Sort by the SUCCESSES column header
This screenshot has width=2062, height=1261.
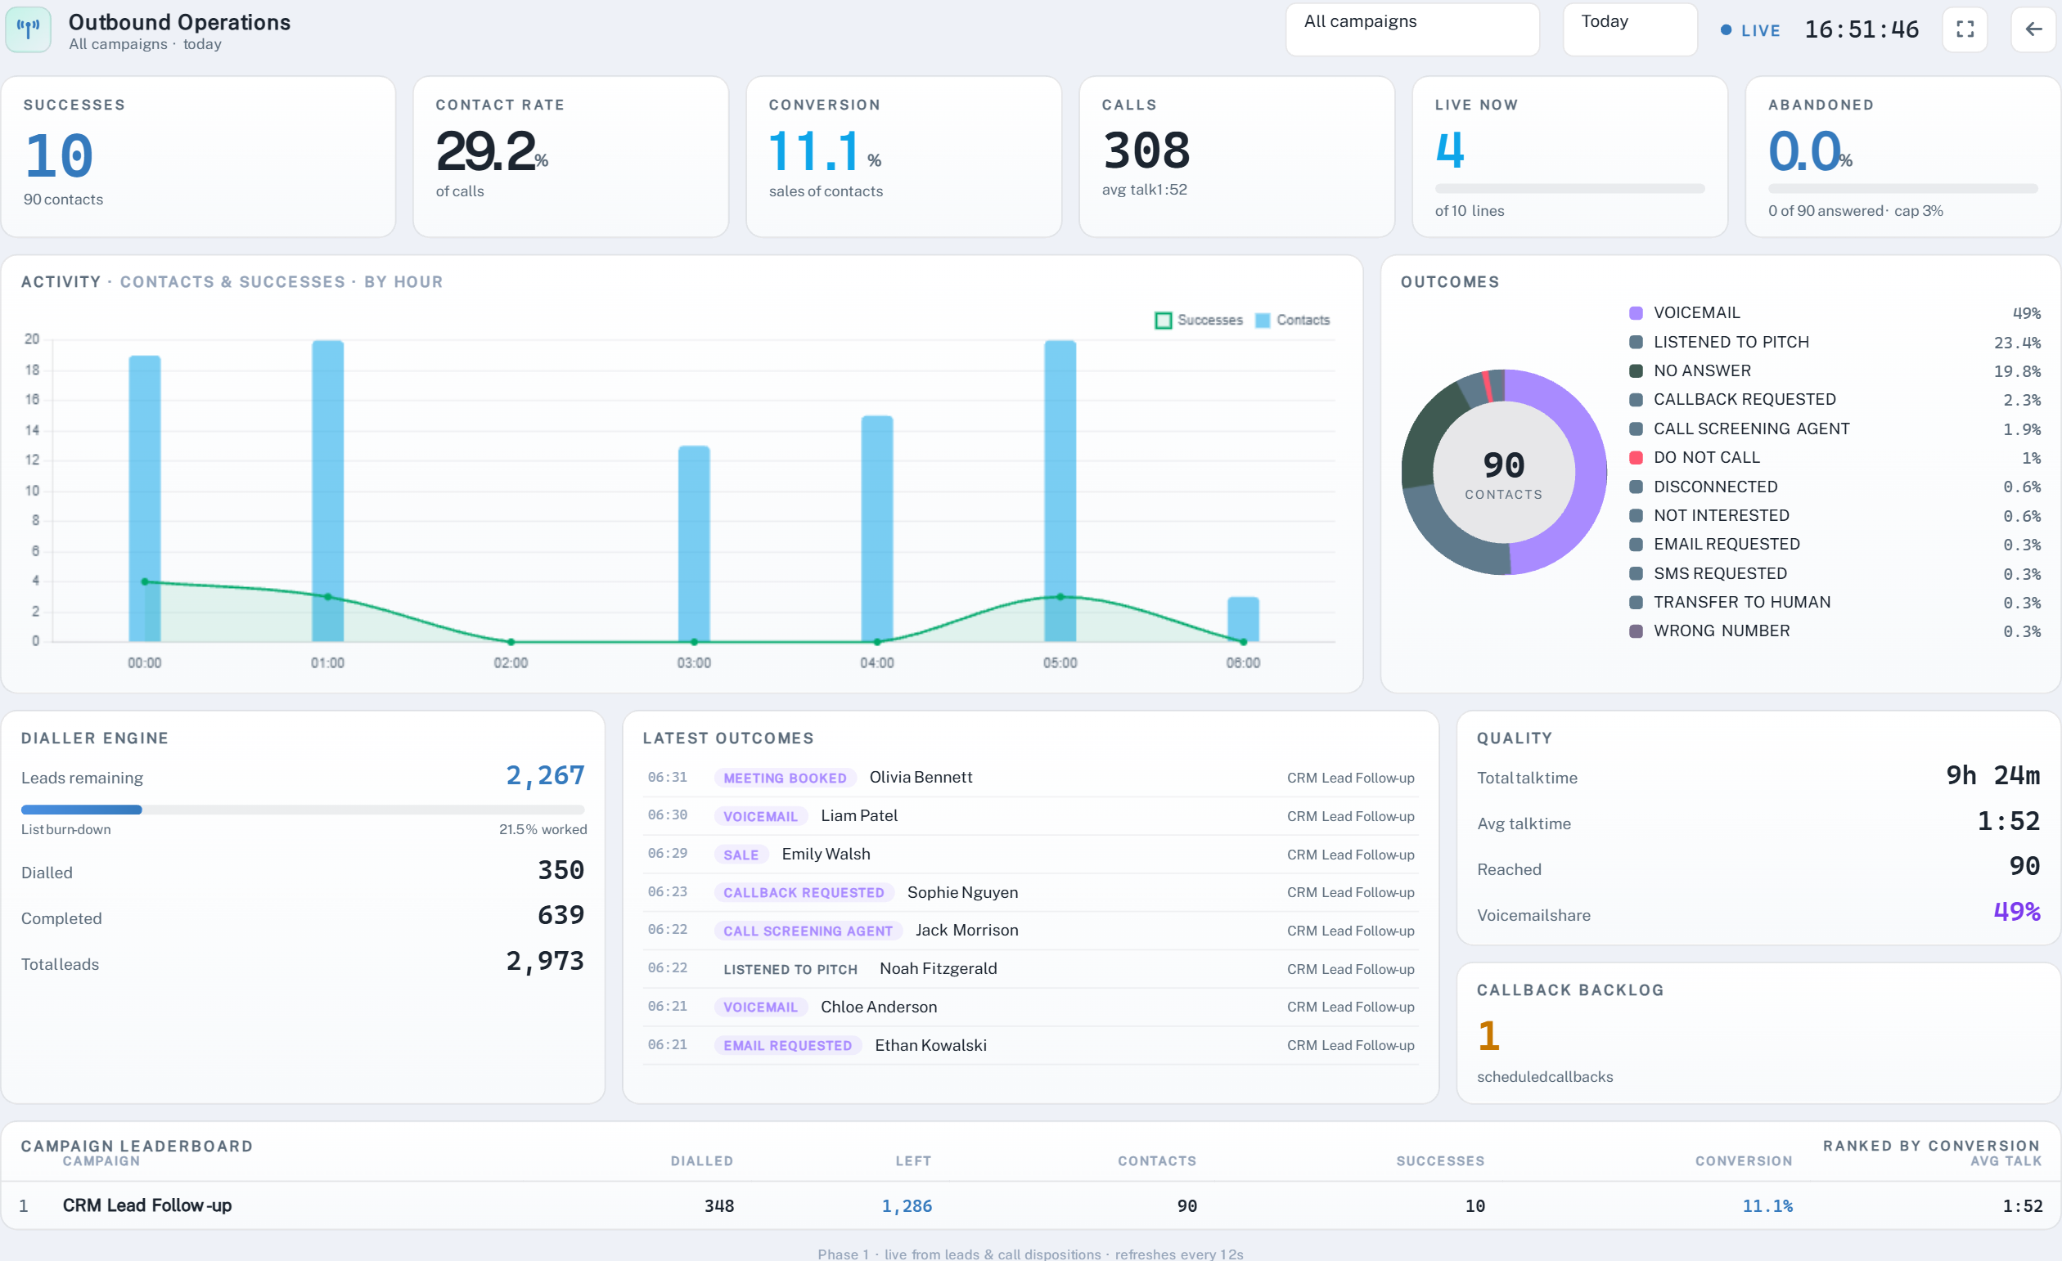[1440, 1160]
